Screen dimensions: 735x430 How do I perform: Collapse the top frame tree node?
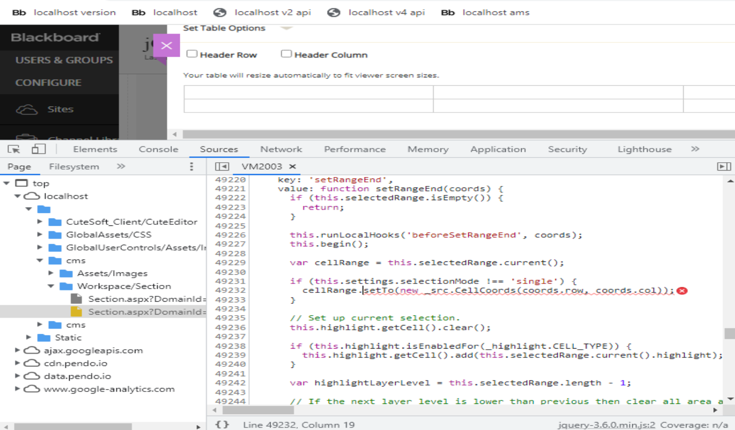(6, 183)
